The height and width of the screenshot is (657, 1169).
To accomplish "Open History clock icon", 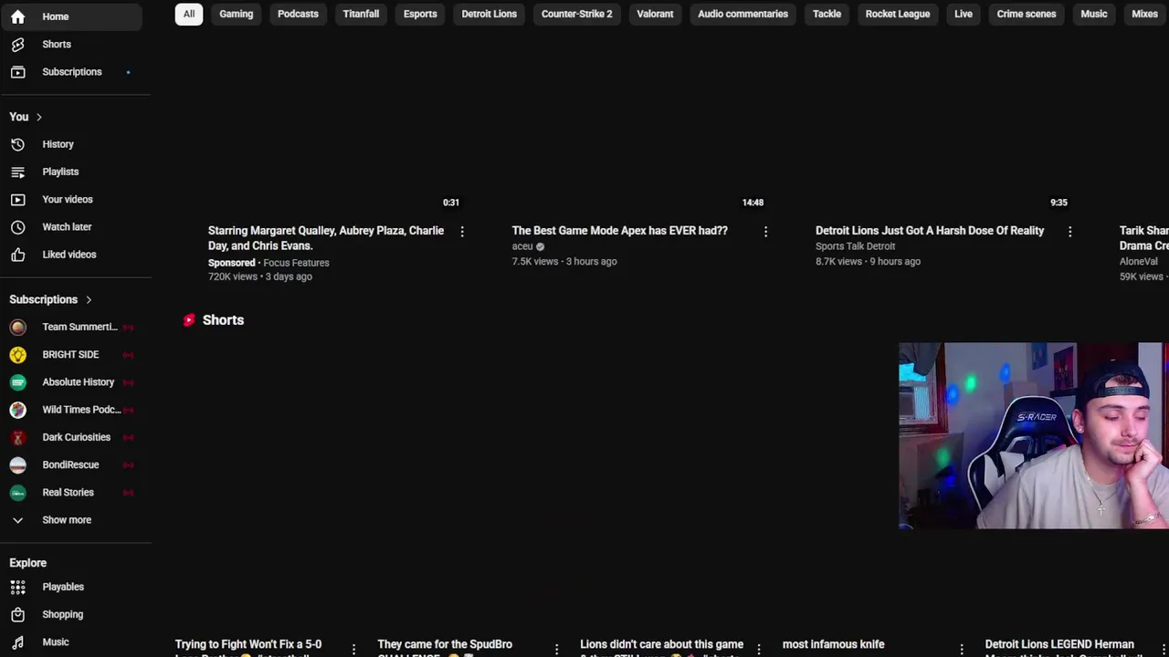I will click(17, 144).
